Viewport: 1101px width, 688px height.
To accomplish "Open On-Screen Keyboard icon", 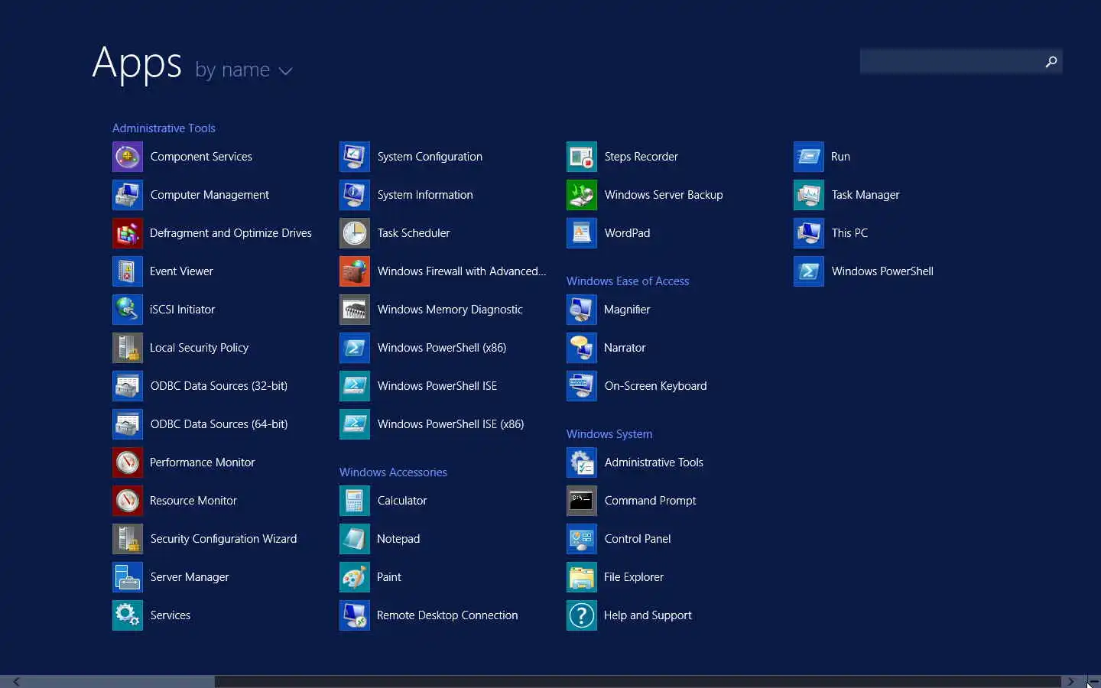I will 581,386.
